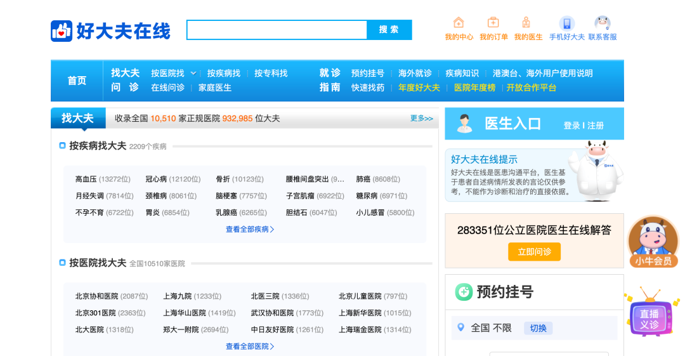685x356 pixels.
Task: Open 在线问诊 menu item
Action: click(167, 88)
